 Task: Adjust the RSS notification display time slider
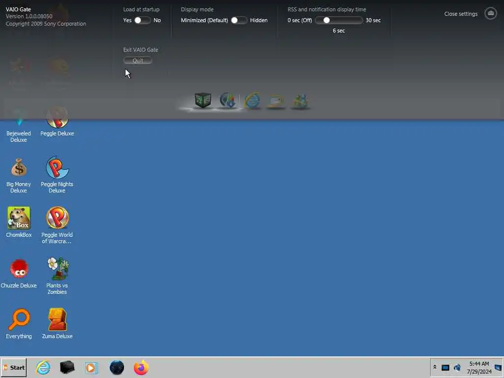point(339,20)
